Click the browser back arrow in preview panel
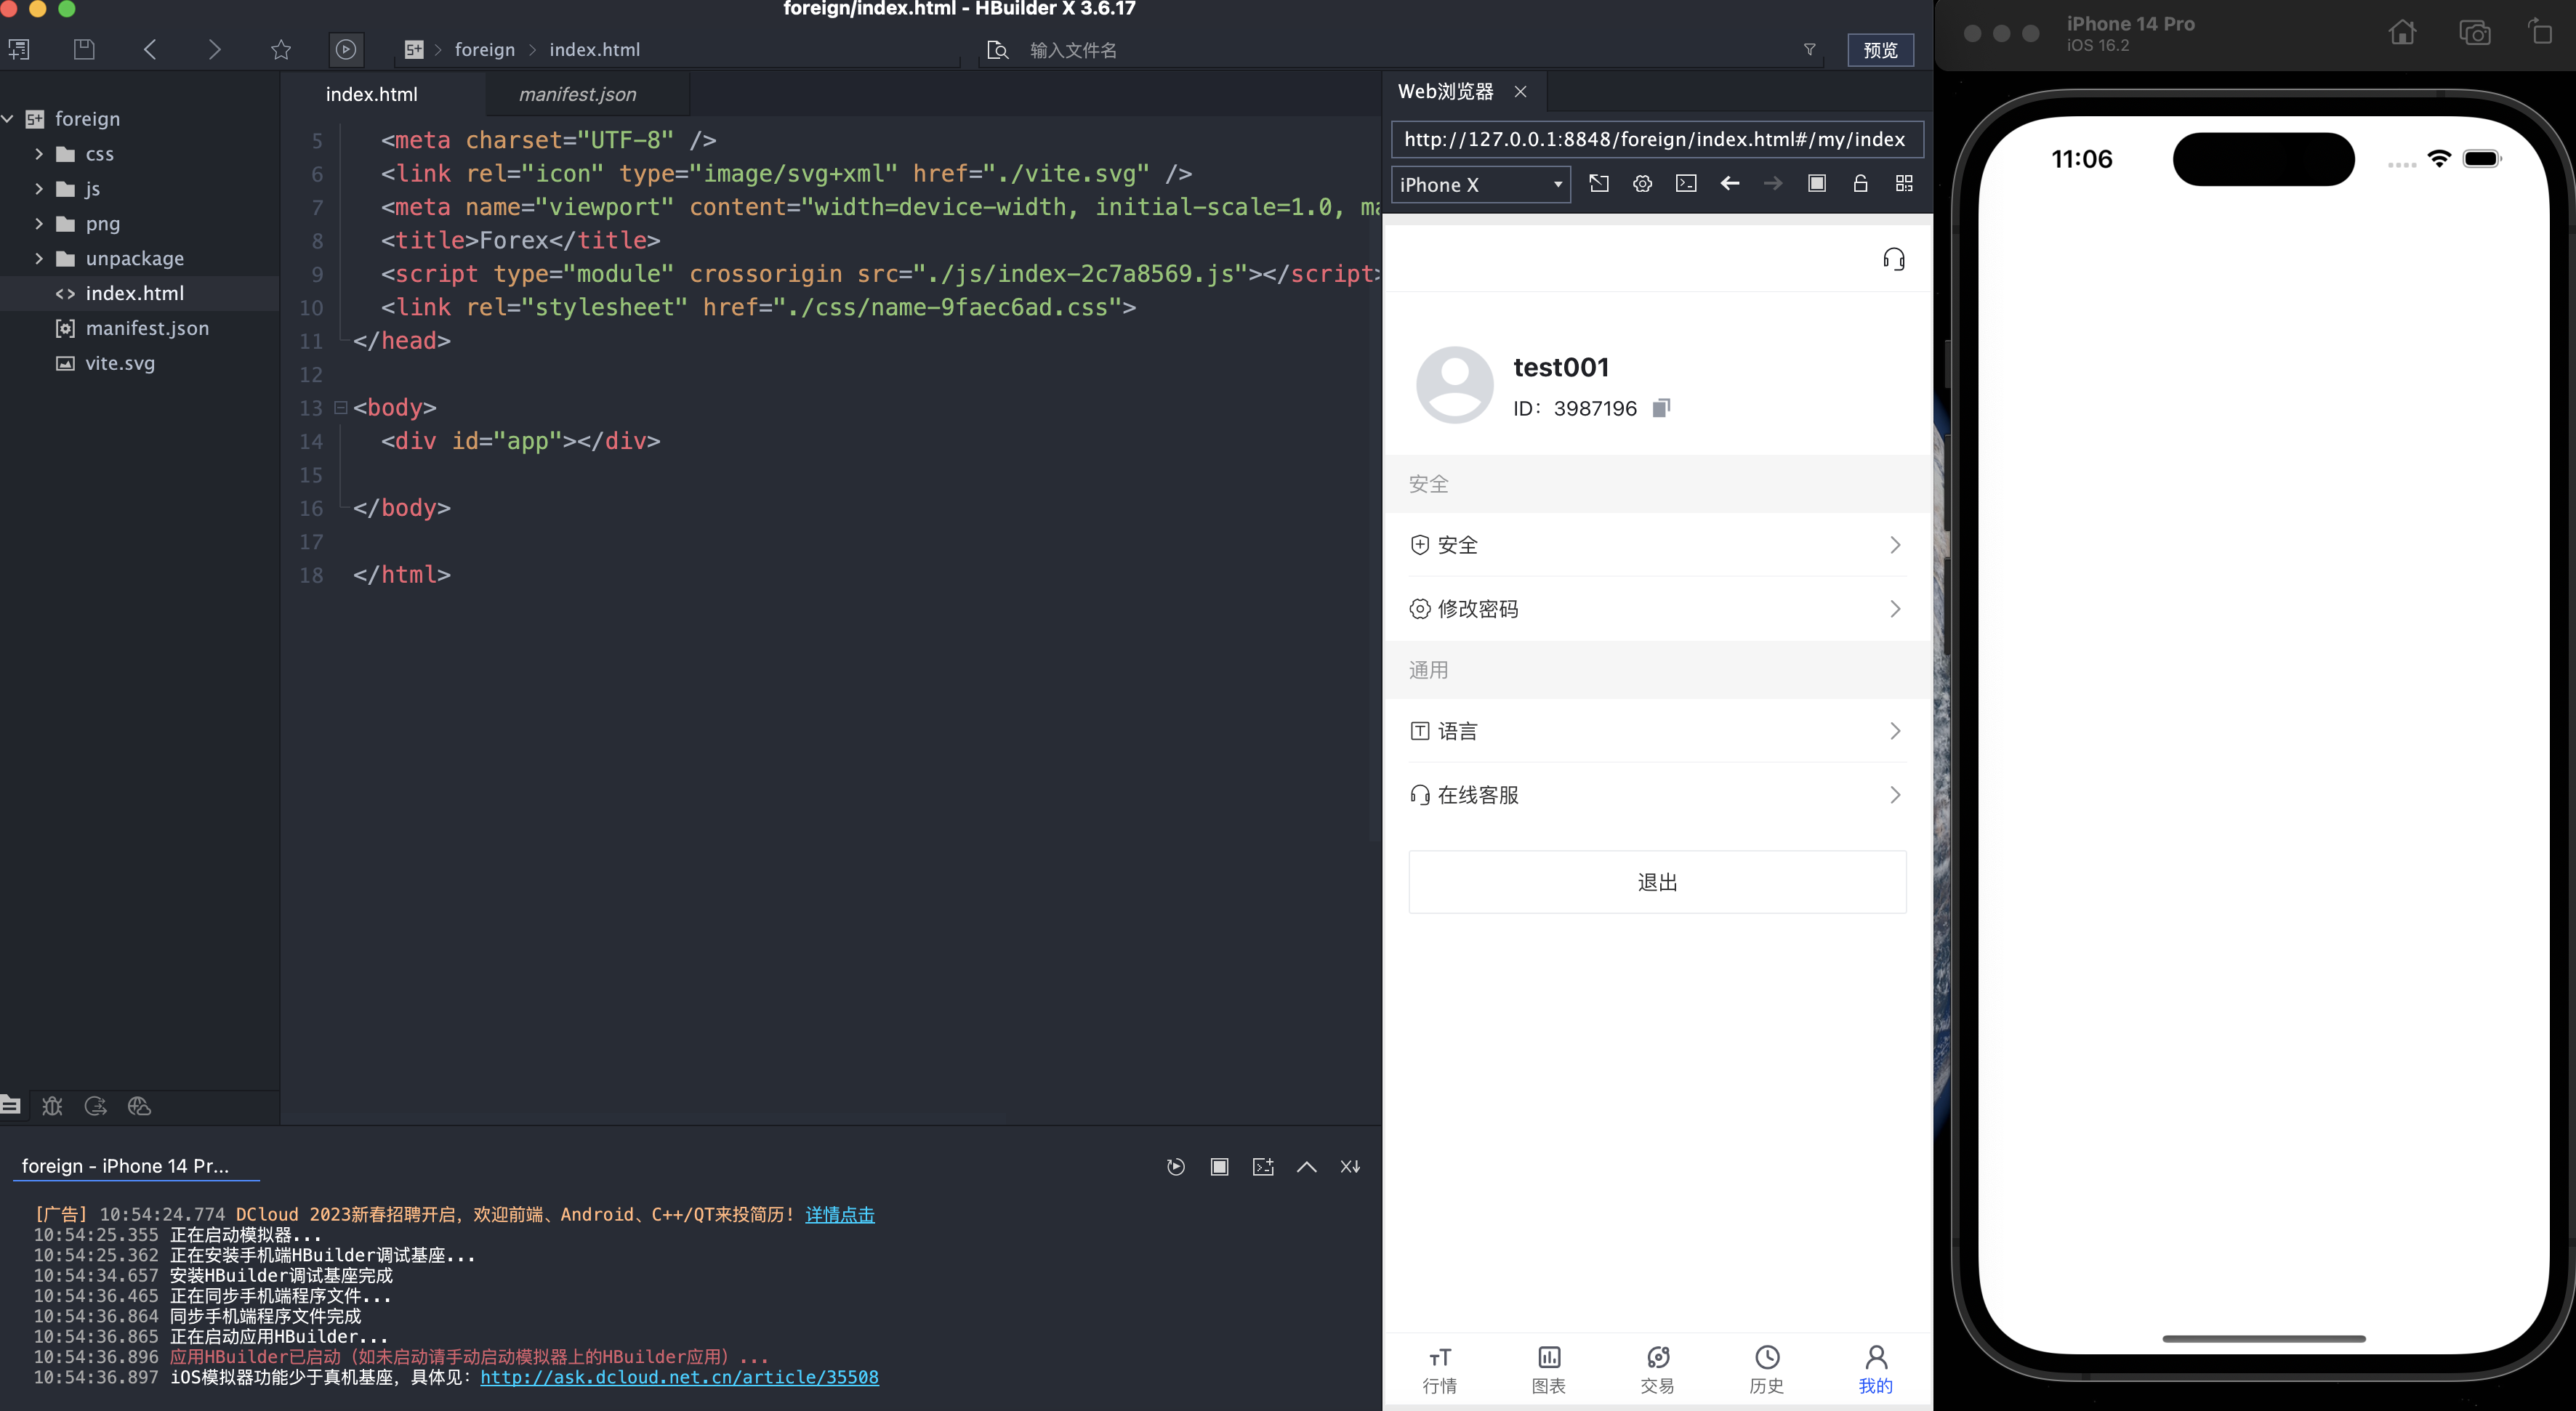 (x=1729, y=184)
